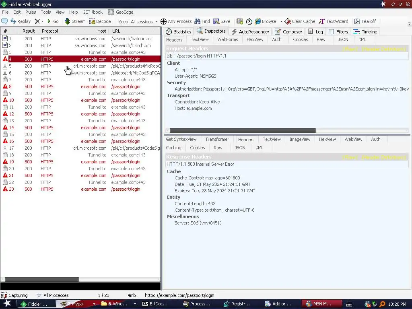412x309 pixels.
Task: Switch to the Statistics tab
Action: tap(178, 31)
